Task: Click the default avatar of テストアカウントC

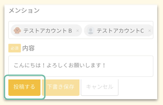Action: pos(91,31)
